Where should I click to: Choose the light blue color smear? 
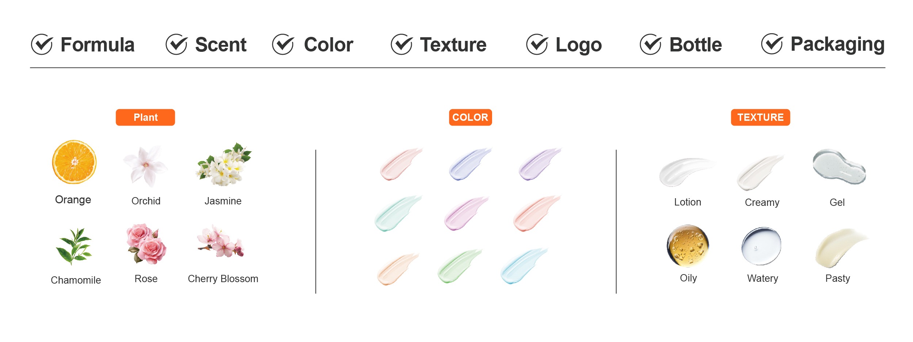(x=524, y=266)
